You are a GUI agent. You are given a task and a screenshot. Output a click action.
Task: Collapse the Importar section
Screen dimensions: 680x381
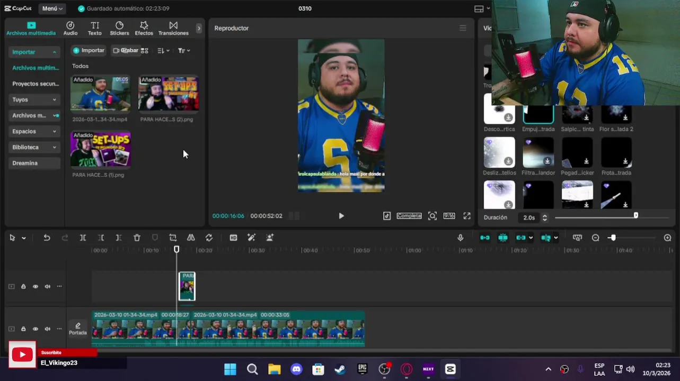click(x=34, y=52)
